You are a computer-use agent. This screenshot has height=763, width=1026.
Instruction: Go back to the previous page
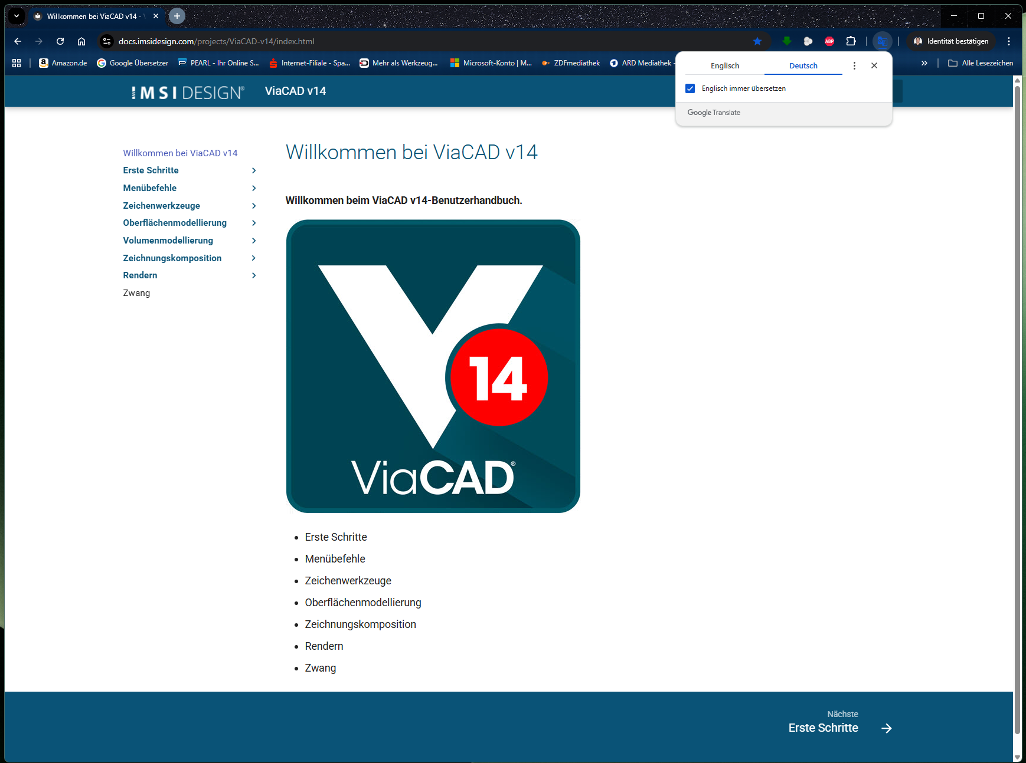coord(18,41)
